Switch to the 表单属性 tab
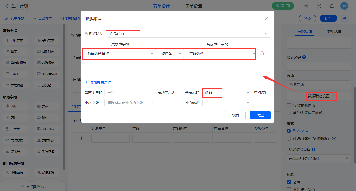356x191 pixels. [334, 31]
